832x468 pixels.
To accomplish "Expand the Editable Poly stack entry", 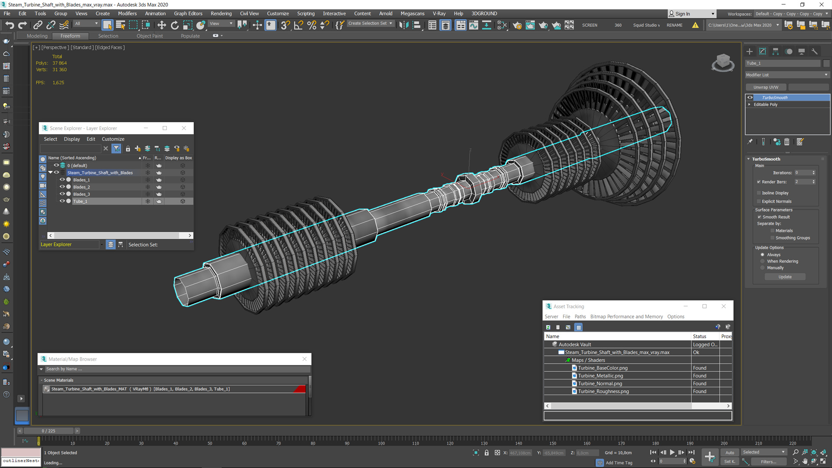I will [x=749, y=104].
